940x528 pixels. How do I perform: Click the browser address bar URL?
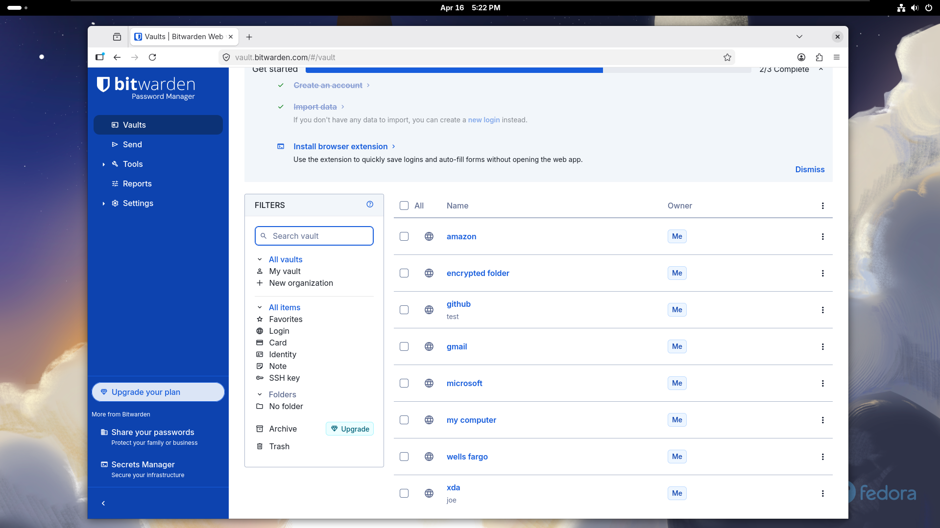click(285, 57)
